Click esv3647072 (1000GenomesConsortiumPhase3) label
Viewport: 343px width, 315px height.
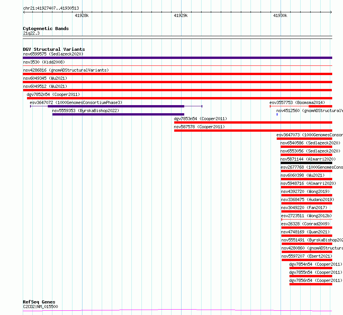click(x=76, y=102)
